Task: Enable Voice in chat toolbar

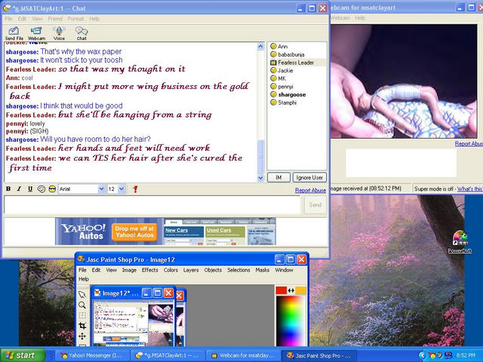Action: point(59,33)
